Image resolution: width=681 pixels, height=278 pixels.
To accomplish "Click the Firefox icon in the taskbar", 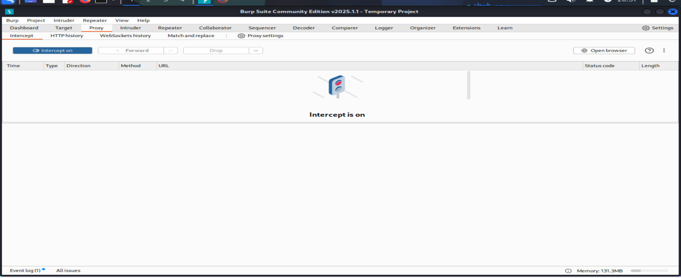I will pyautogui.click(x=85, y=1).
